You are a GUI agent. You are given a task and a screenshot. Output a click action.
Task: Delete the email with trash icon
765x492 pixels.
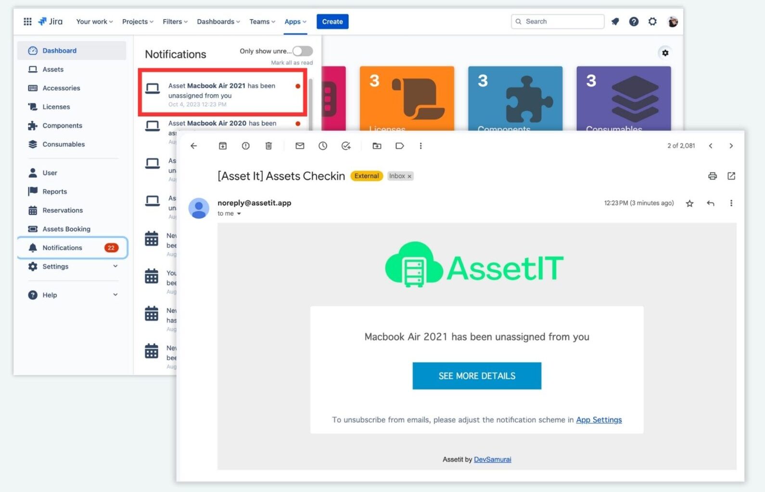point(268,146)
